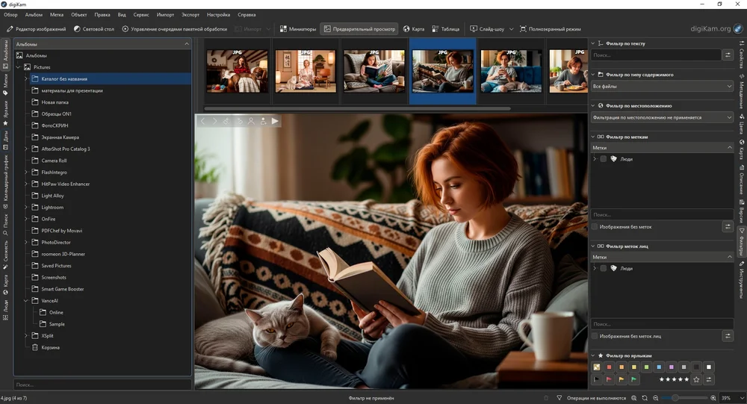Click zoom in magnifier in status bar
Screen dimensions: 747x404
(713, 398)
